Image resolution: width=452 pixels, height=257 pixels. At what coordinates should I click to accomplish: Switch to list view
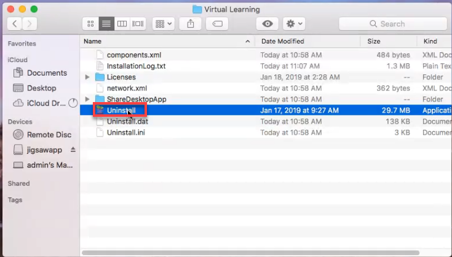click(x=106, y=23)
